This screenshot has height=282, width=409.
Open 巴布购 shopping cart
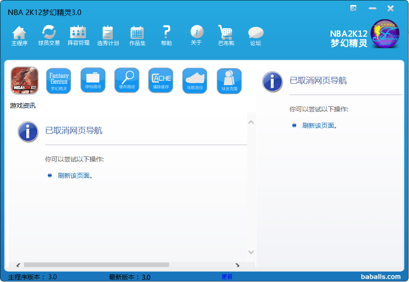[226, 35]
